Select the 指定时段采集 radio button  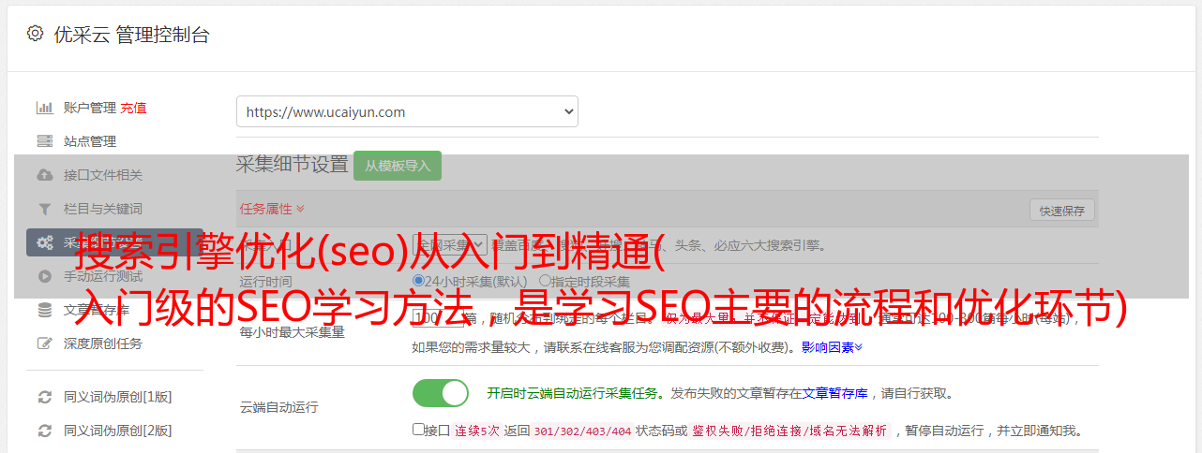545,281
